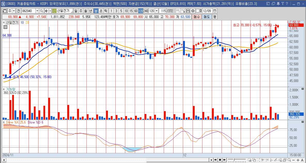Click the 64,308 horizontal line label
This screenshot has width=306, height=163.
pyautogui.click(x=7, y=36)
